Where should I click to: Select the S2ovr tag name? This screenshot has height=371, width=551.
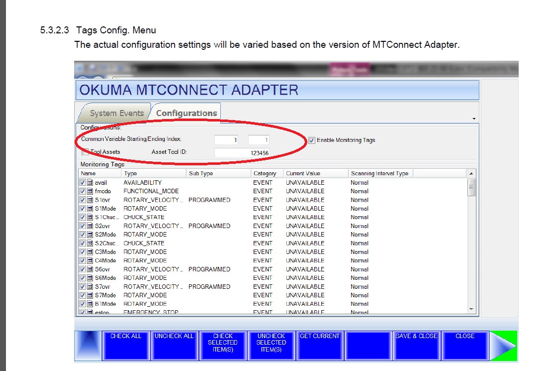102,226
